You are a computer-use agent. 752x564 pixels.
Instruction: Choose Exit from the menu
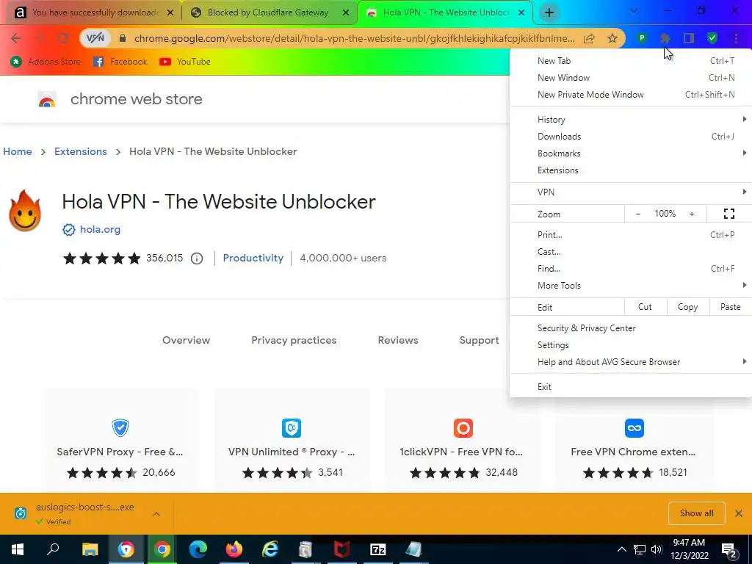pyautogui.click(x=630, y=387)
